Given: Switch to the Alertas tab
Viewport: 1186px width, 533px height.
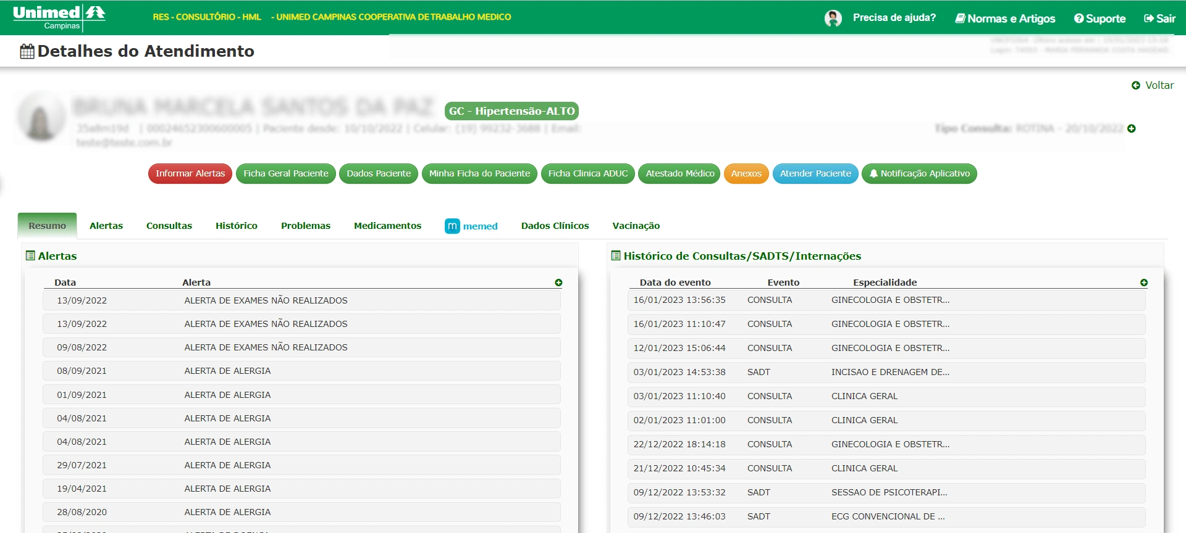Looking at the screenshot, I should tap(106, 226).
